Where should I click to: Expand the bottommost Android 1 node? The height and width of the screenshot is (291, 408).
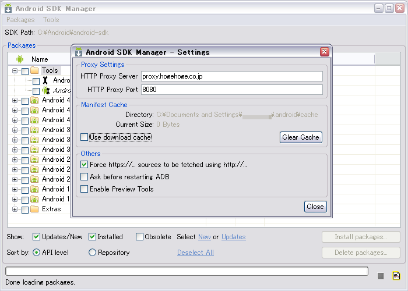coord(15,199)
